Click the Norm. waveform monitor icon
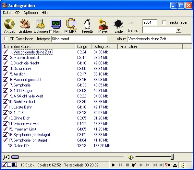 (56, 24)
